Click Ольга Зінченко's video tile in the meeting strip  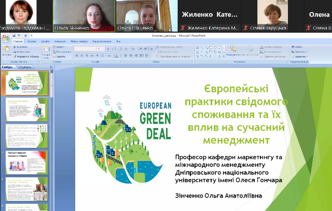[84, 16]
